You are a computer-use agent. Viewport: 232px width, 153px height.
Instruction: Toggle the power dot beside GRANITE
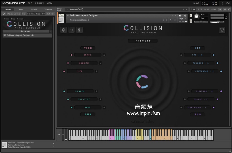(x=68, y=63)
